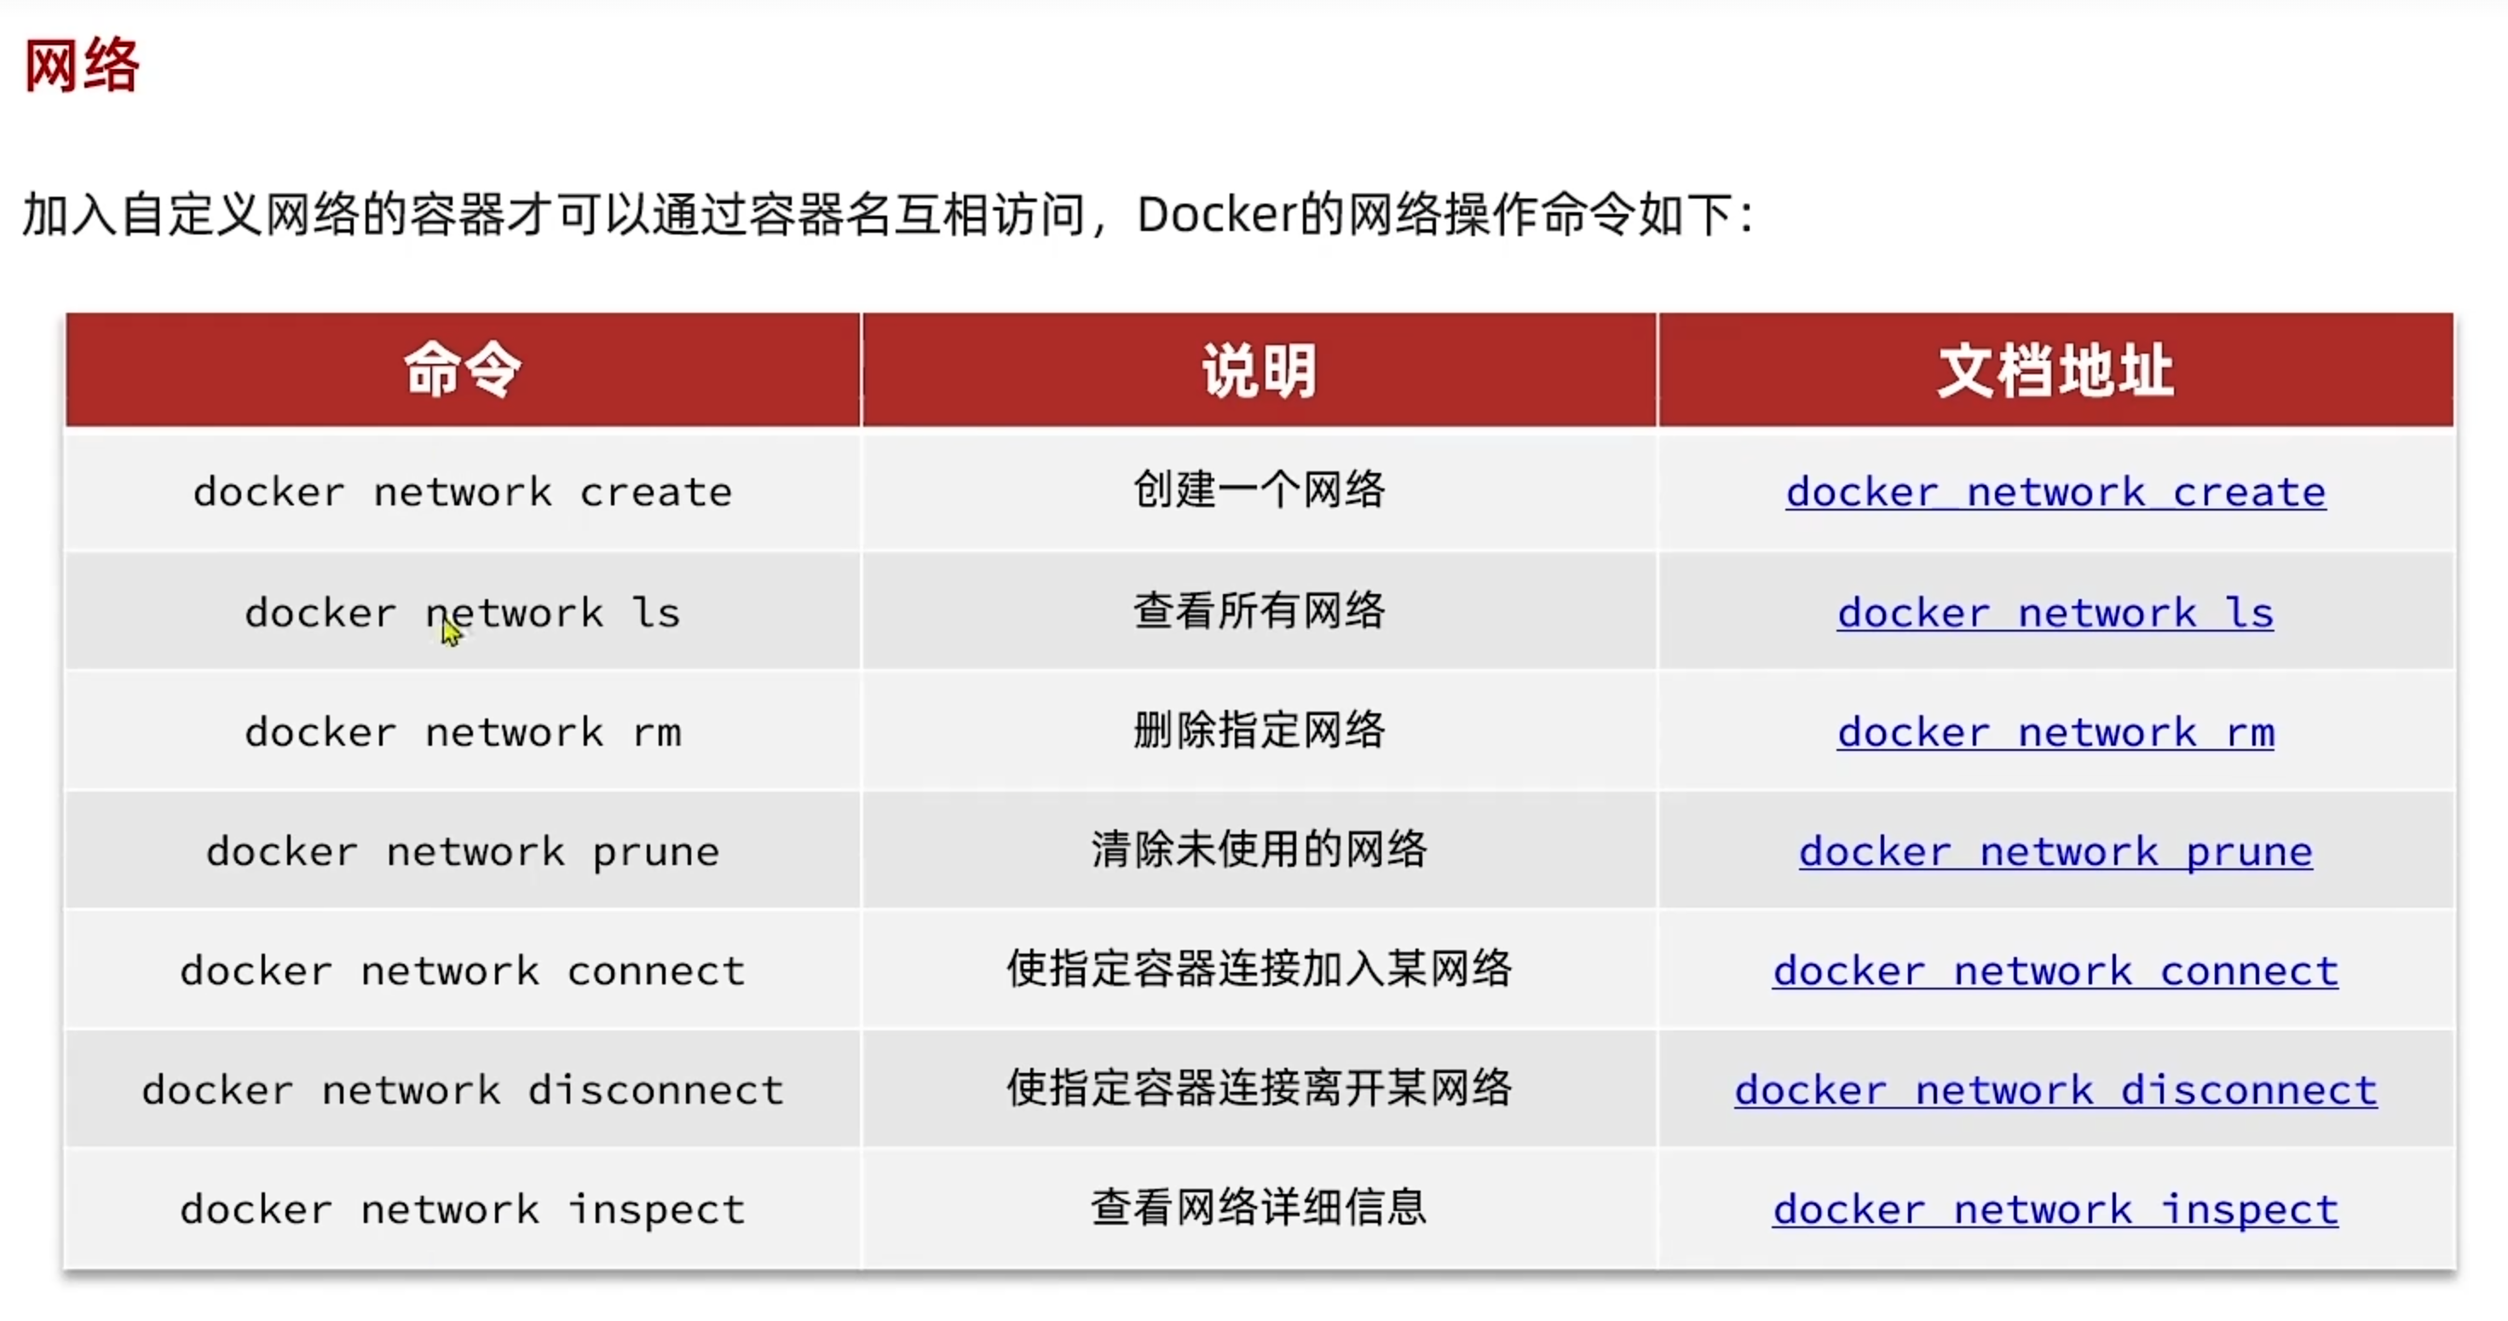This screenshot has width=2508, height=1321.
Task: Select the plain docker network connect command cell
Action: coord(463,972)
